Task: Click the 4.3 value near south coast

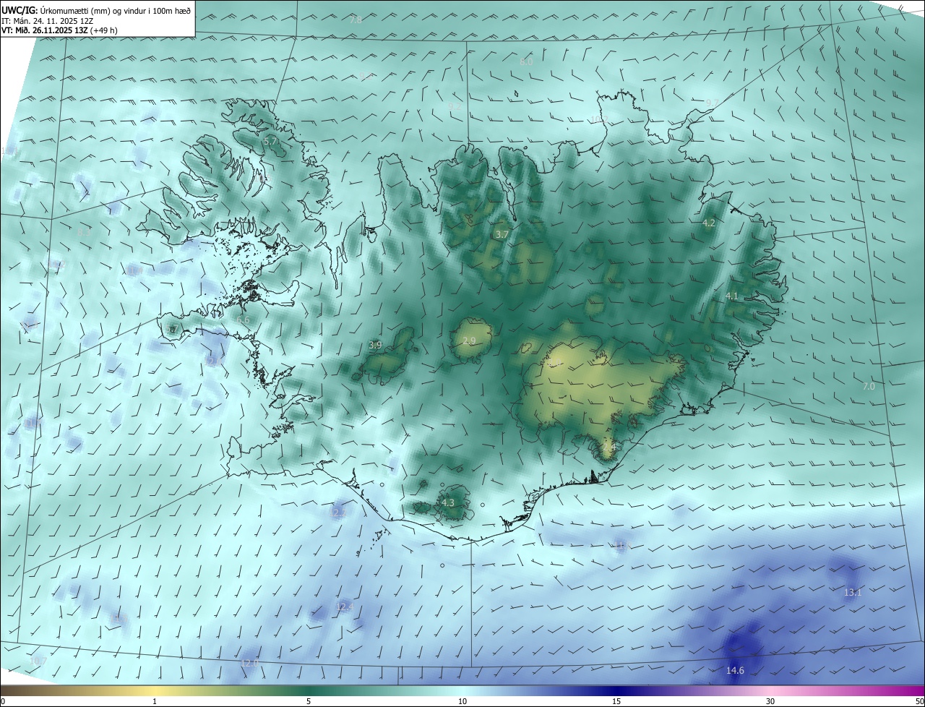Action: [448, 503]
